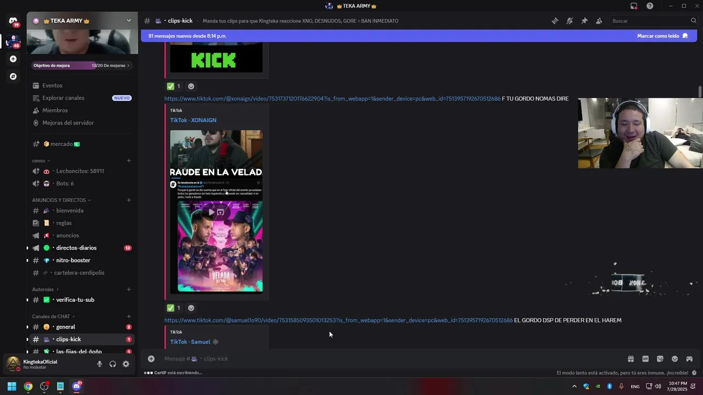The height and width of the screenshot is (395, 703).
Task: Open Explorar canales
Action: tap(82, 98)
